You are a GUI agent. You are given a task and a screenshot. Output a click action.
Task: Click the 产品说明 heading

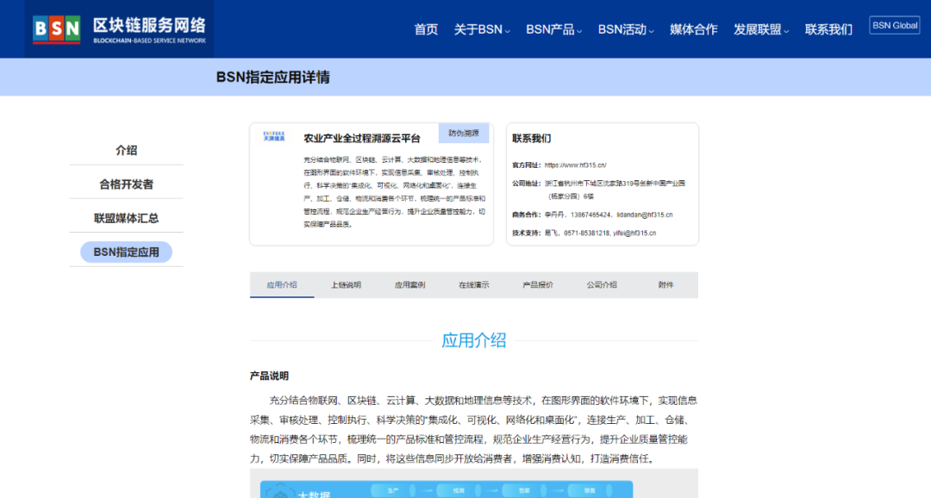269,376
